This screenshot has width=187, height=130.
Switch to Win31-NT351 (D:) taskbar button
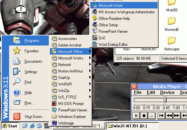pyautogui.click(x=132, y=126)
